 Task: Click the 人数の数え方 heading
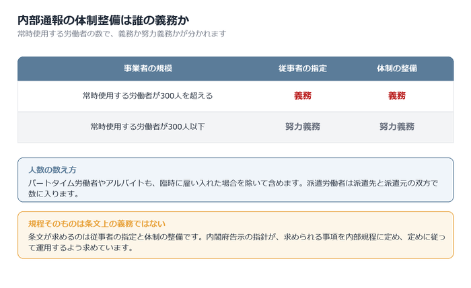(52, 170)
